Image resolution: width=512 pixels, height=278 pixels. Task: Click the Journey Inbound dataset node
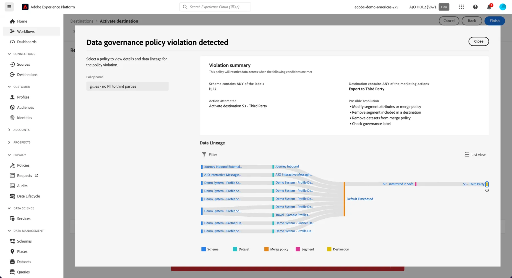(x=287, y=166)
